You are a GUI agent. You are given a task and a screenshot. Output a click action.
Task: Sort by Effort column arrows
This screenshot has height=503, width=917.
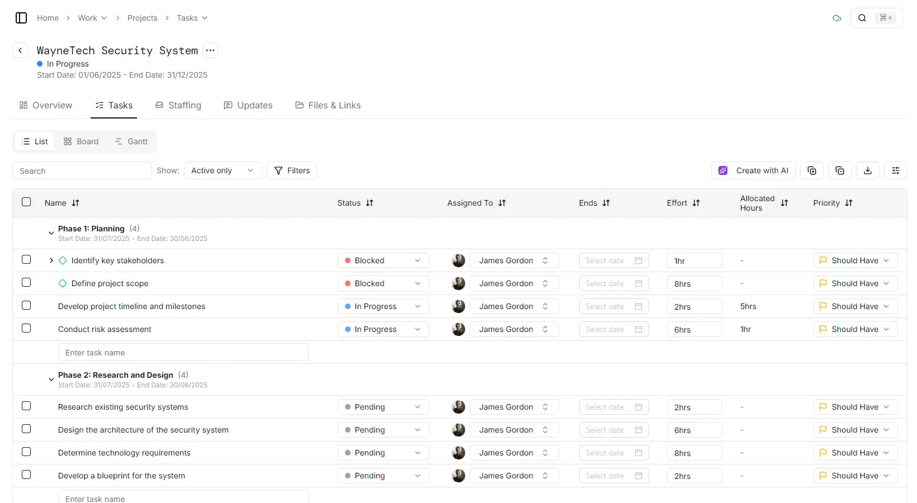[696, 203]
